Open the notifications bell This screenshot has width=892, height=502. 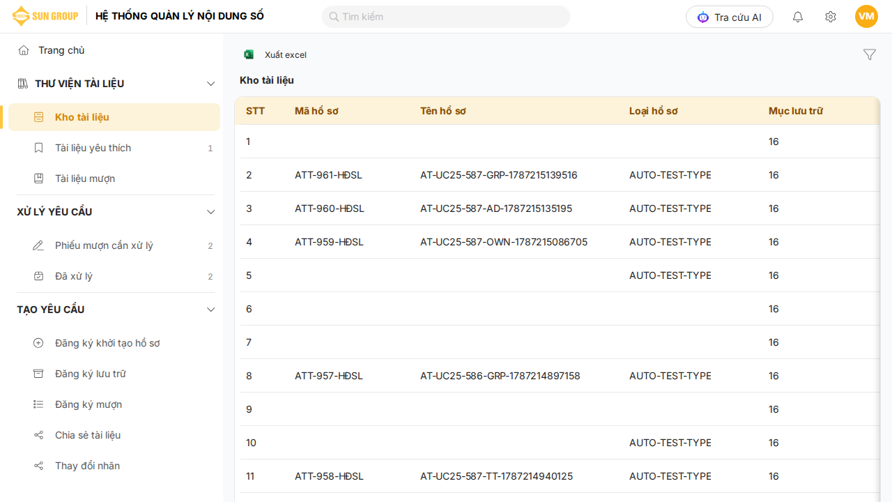pos(798,17)
